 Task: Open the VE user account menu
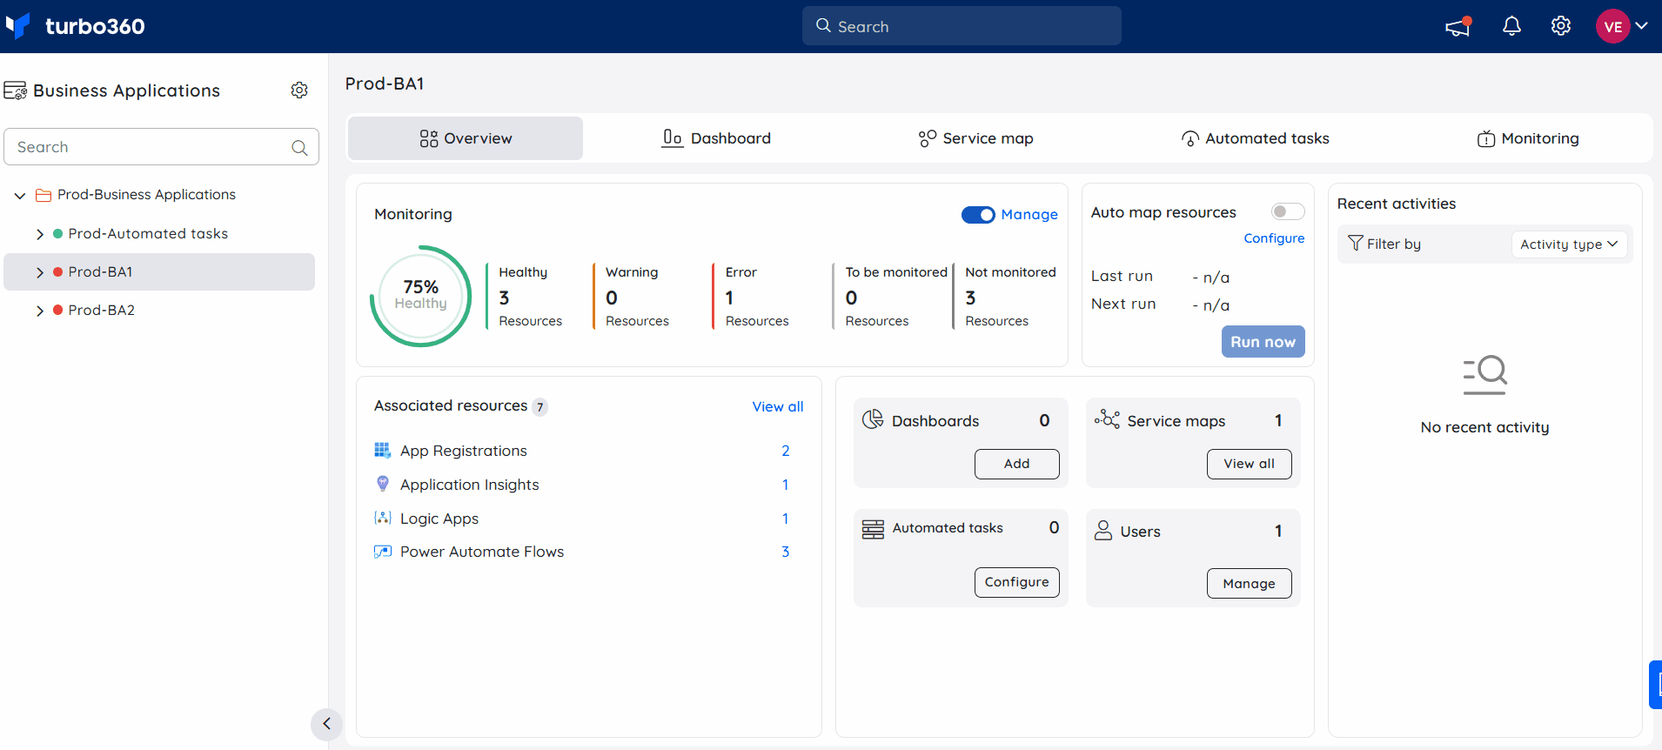(1622, 26)
